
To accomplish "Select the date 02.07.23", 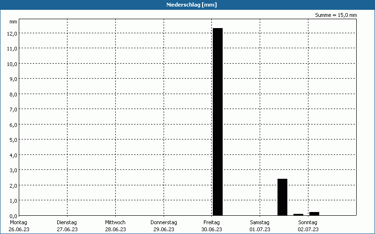I will pyautogui.click(x=308, y=229).
